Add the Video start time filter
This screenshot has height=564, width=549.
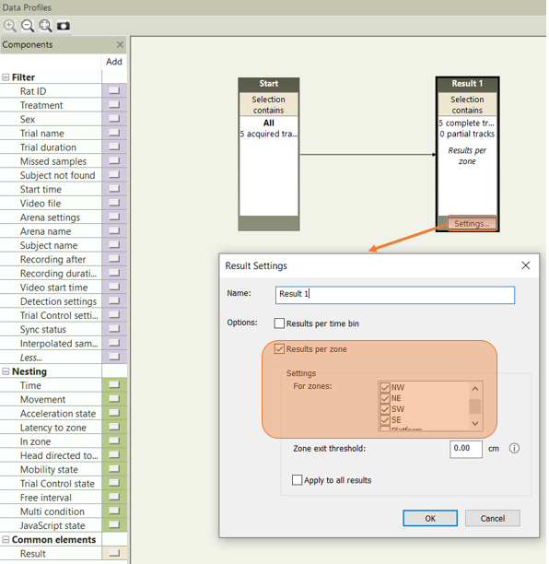point(114,287)
